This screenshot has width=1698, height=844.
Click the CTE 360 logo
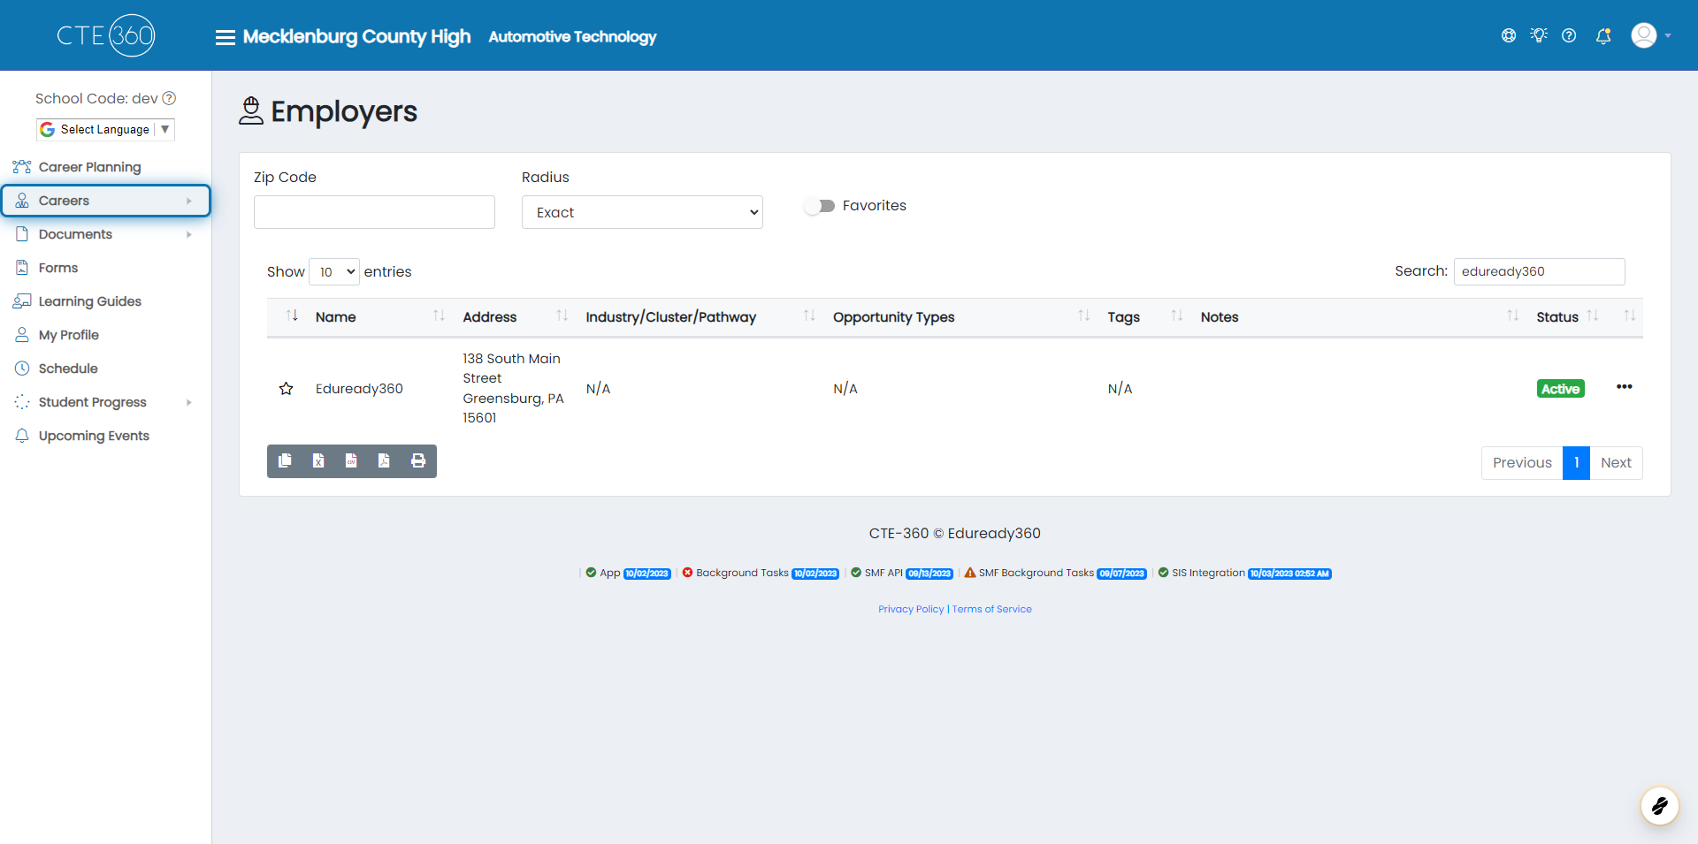[106, 35]
